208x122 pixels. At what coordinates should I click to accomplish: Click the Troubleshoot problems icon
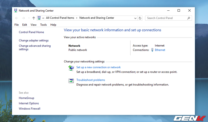(71, 81)
